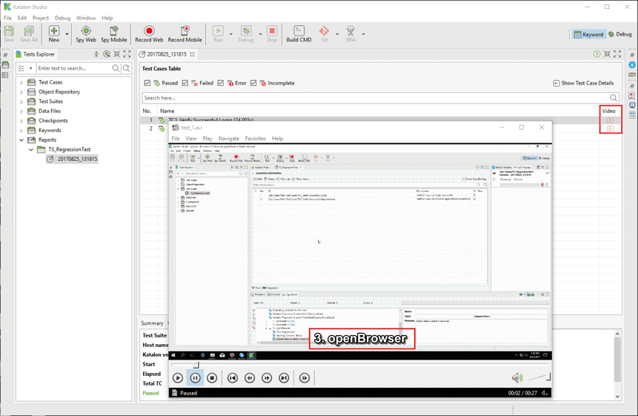The image size is (638, 416).
Task: Collapse the Reports node
Action: pos(21,140)
